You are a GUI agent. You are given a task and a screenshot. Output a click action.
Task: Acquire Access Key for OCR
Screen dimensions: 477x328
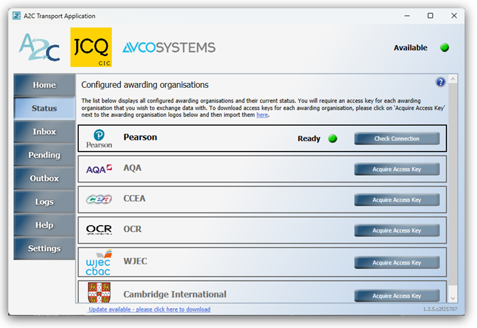396,230
